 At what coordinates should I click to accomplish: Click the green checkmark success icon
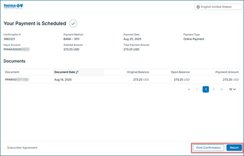point(73,23)
